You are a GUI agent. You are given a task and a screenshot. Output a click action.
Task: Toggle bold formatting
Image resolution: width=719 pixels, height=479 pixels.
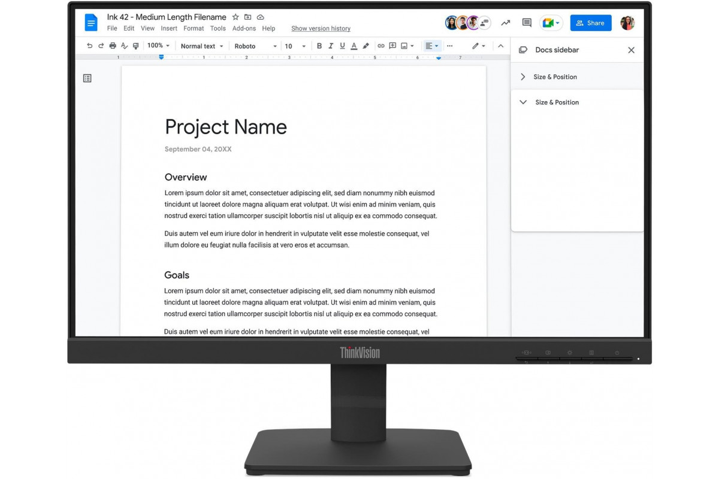pos(319,46)
